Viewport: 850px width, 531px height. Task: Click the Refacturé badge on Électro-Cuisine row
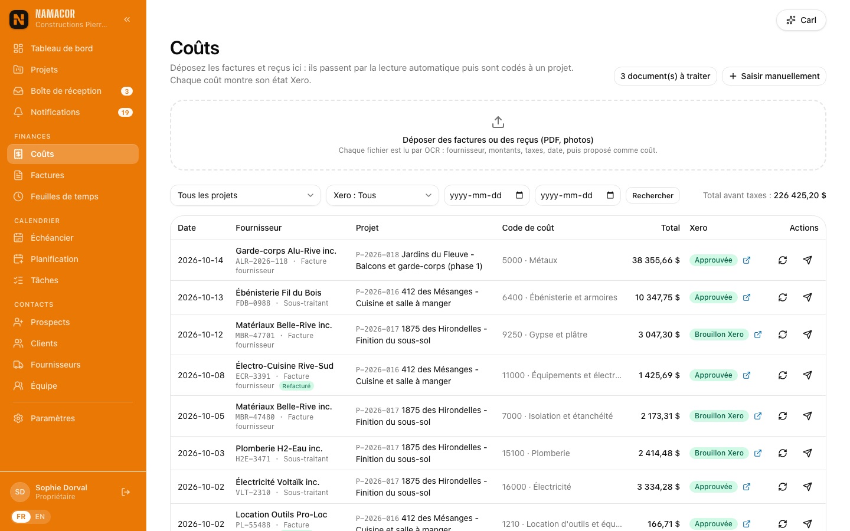pos(296,386)
